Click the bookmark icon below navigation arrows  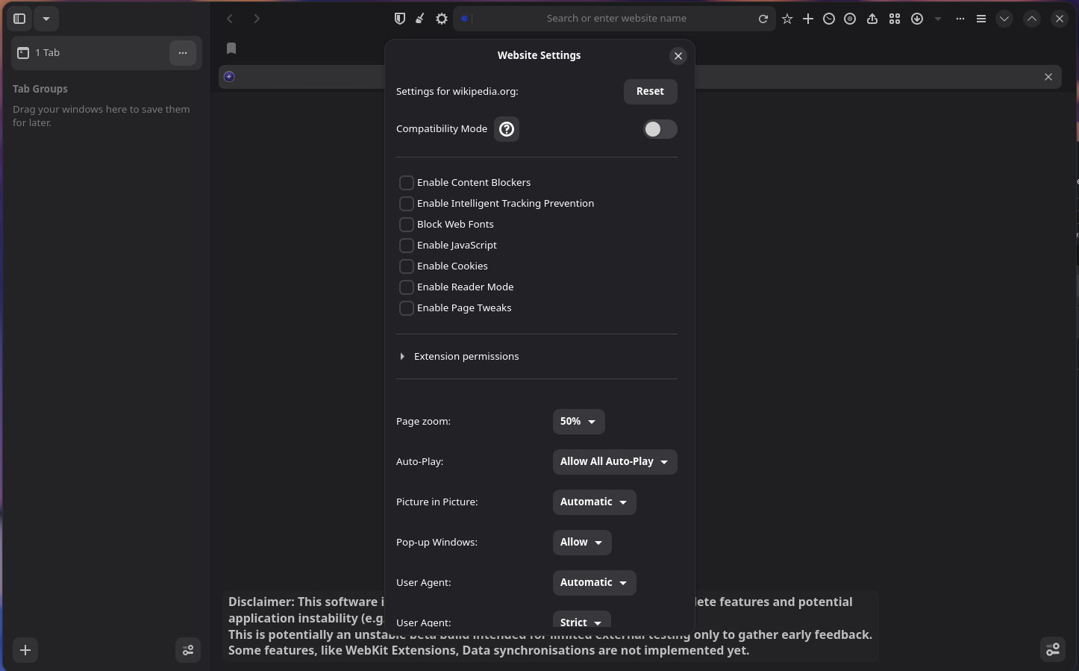click(231, 49)
